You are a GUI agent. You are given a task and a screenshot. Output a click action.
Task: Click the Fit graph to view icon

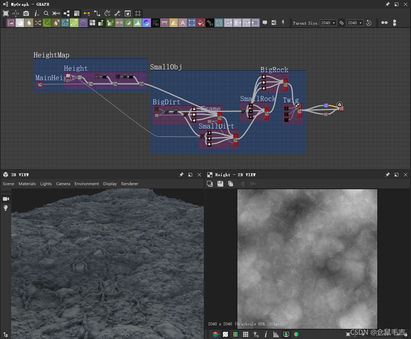[x=6, y=13]
